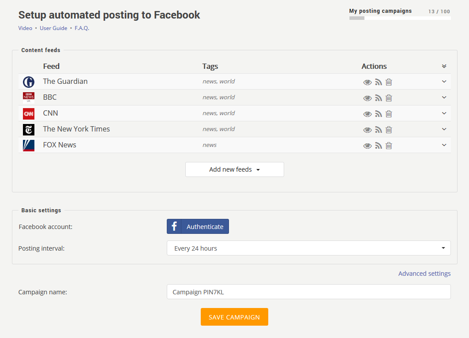The height and width of the screenshot is (338, 469).
Task: Open the User Guide page
Action: pos(53,28)
